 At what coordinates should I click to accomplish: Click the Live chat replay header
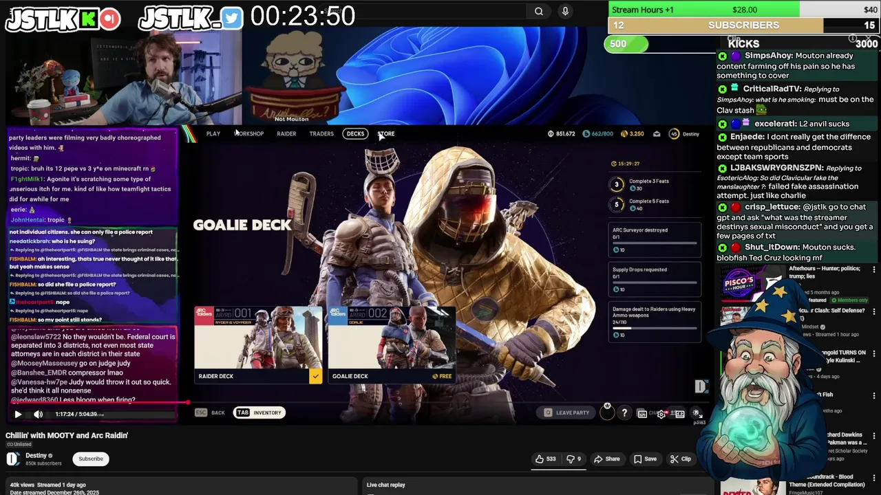point(385,485)
